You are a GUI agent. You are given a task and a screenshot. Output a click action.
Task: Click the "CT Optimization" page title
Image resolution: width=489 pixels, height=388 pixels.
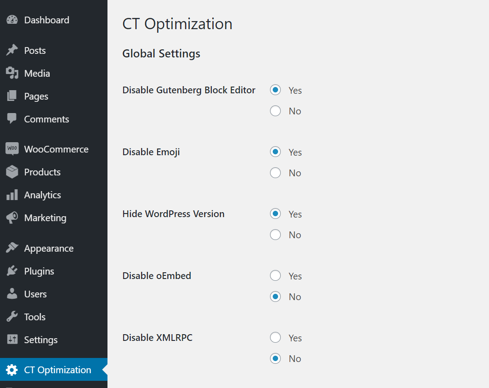click(x=177, y=24)
